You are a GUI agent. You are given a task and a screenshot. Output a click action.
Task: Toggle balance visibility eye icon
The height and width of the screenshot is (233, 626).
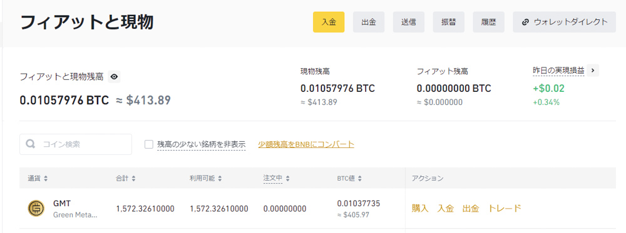[x=114, y=77]
